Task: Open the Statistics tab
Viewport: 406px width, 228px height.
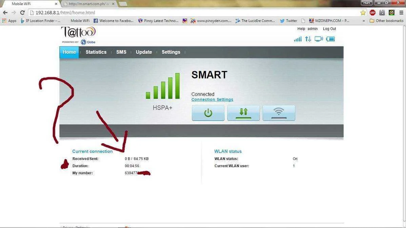Action: click(96, 52)
